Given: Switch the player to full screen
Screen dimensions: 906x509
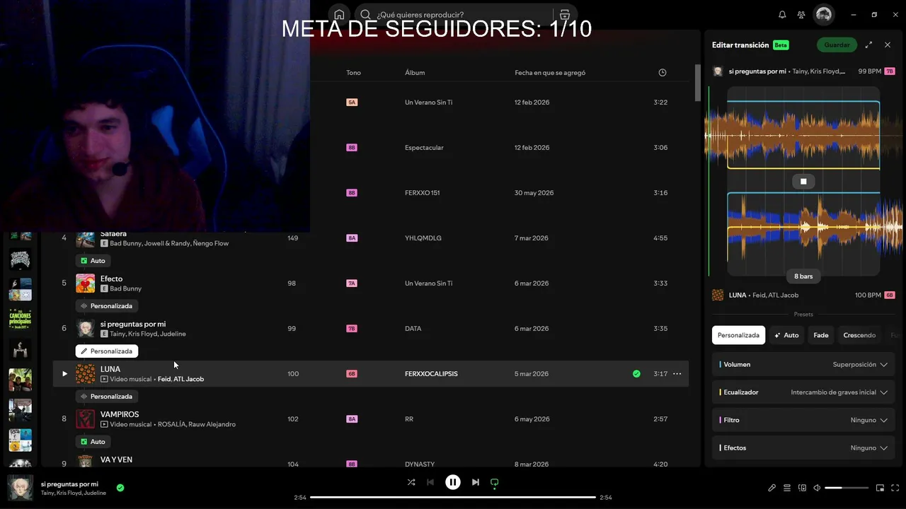Looking at the screenshot, I should [x=895, y=488].
